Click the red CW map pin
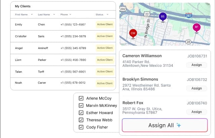This screenshot has width=215, height=138. pos(133,33)
